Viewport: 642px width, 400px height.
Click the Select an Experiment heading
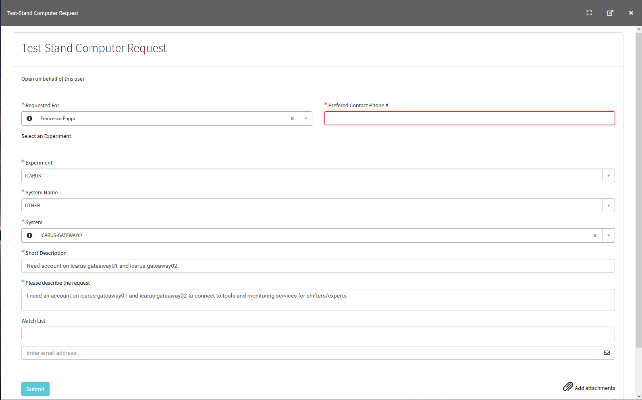point(46,136)
